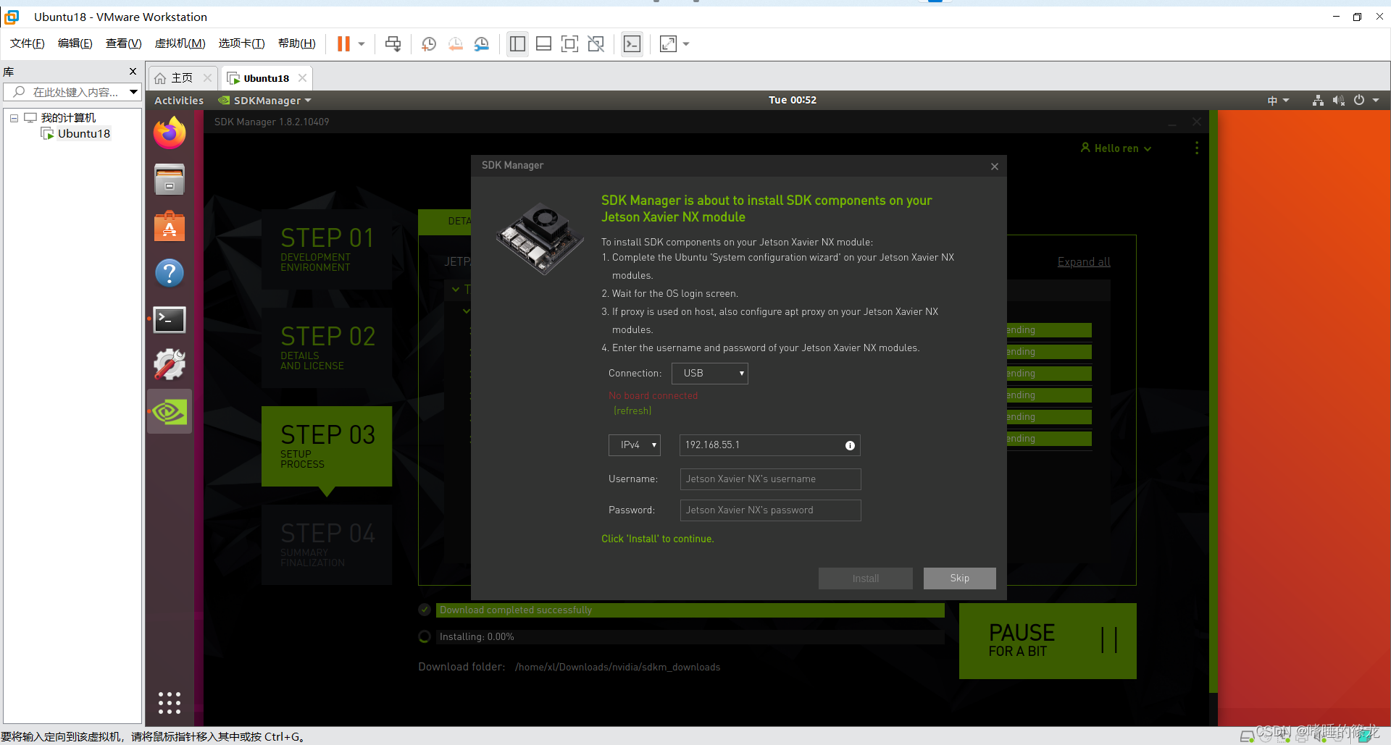Click the VMware pause virtual machine button
Screen dimensions: 1391x745
tap(343, 44)
